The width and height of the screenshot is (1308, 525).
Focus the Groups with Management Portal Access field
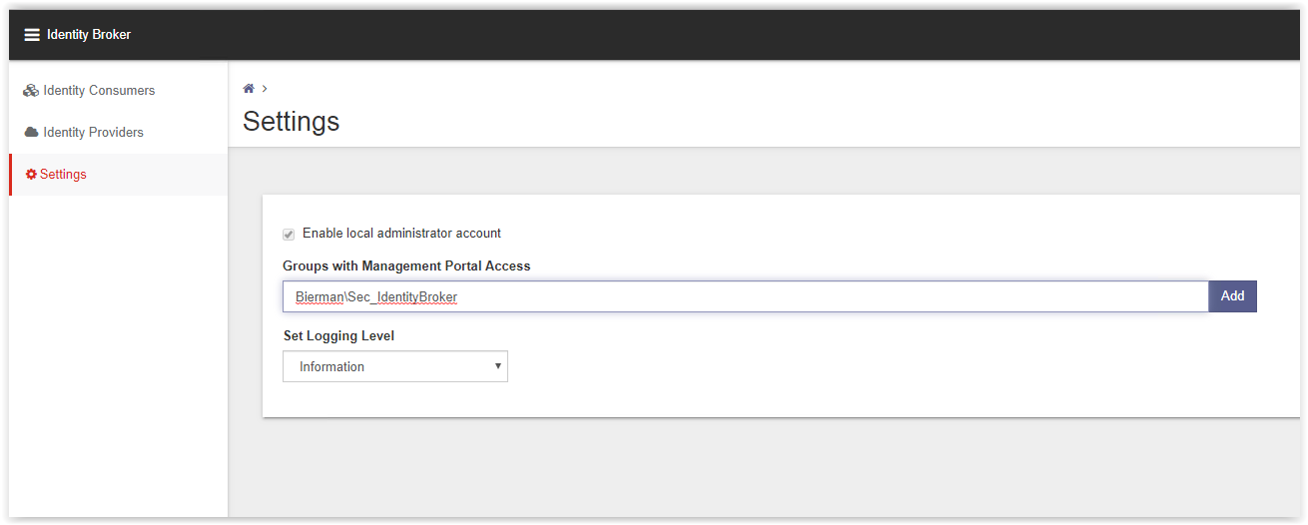tap(746, 296)
